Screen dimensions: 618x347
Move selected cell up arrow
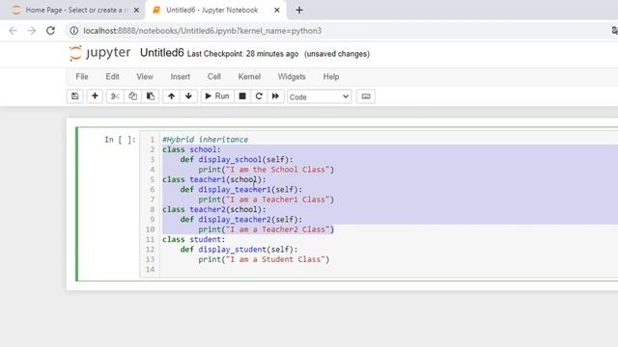[x=171, y=96]
